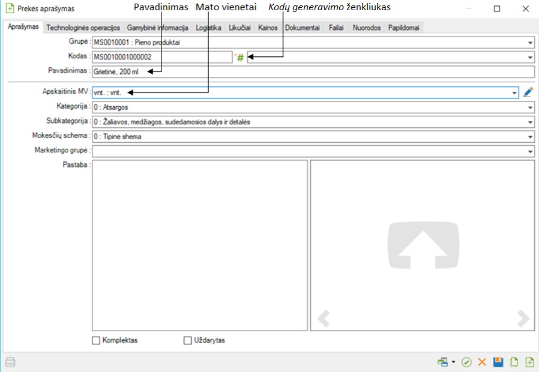The width and height of the screenshot is (539, 372).
Task: Click the stacked windows icon in bottom toolbar
Action: tap(443, 362)
